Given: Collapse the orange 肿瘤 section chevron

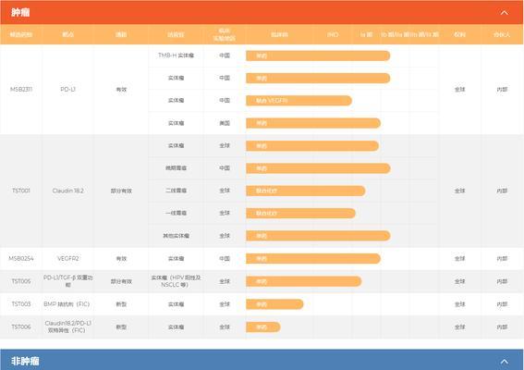Looking at the screenshot, I should click(504, 13).
